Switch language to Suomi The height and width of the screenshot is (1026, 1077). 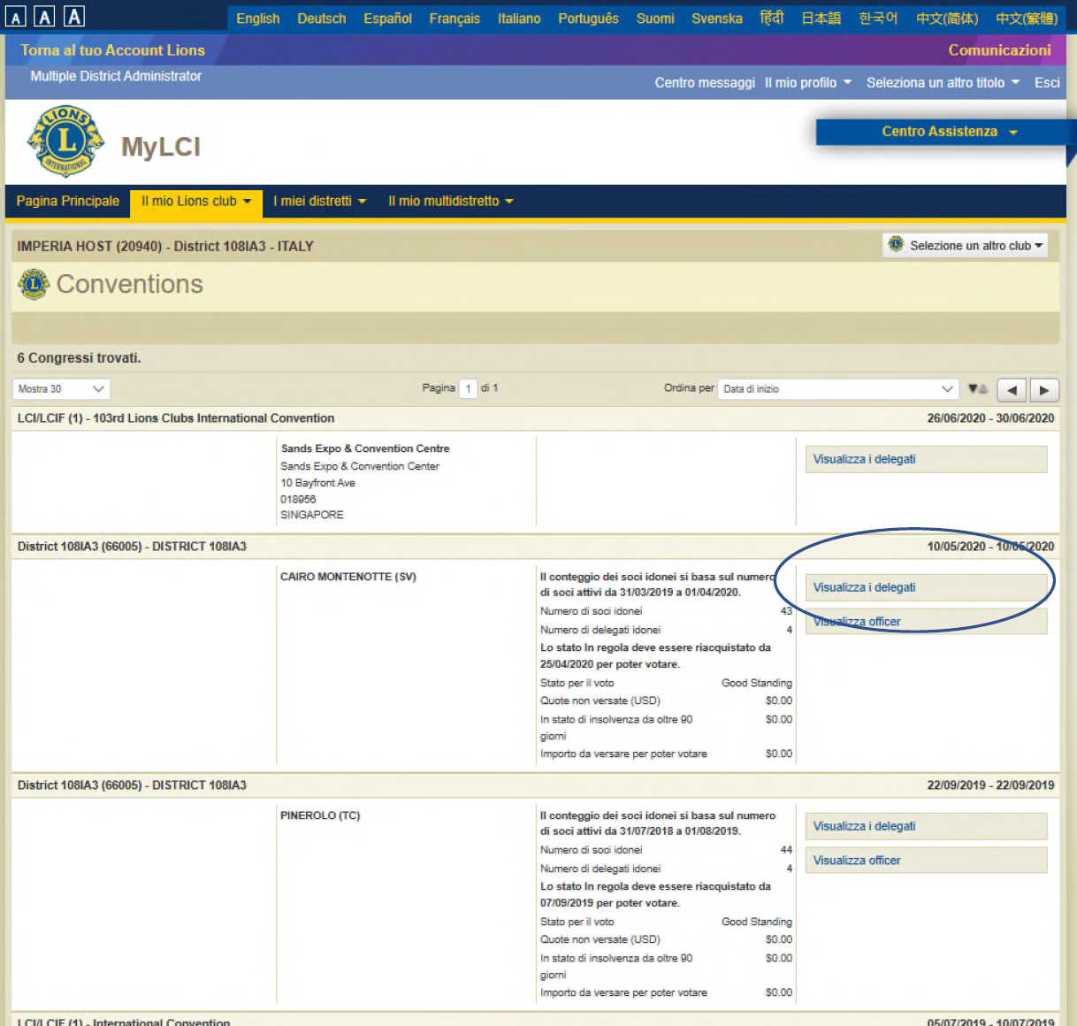point(655,19)
